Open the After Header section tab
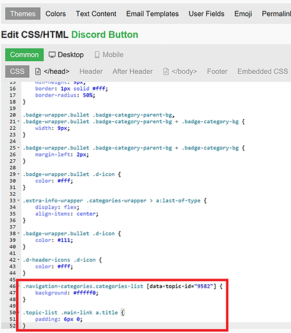Viewport: 291px width, 333px height. click(132, 71)
